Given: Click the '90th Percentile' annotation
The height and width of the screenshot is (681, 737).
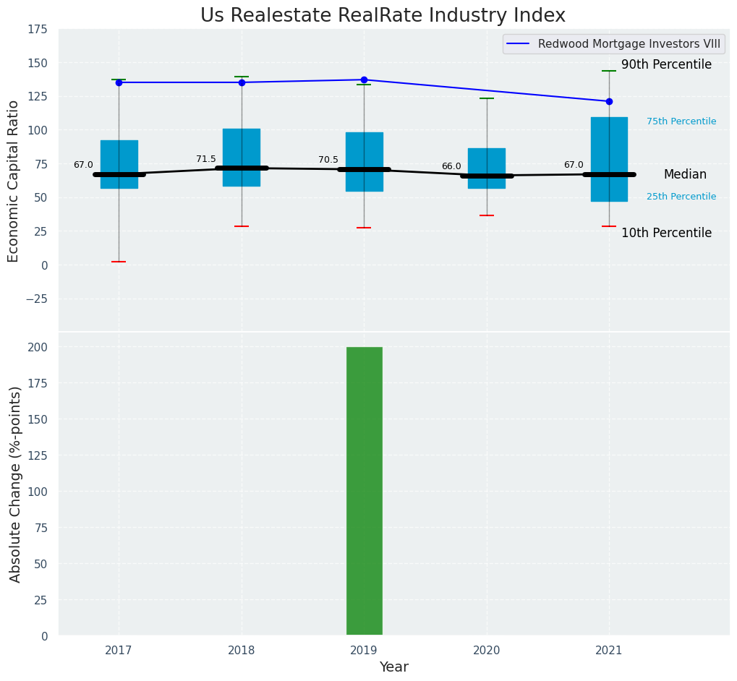Looking at the screenshot, I should point(666,64).
